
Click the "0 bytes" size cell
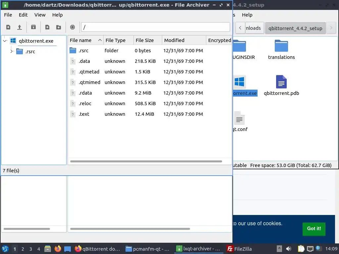point(143,51)
